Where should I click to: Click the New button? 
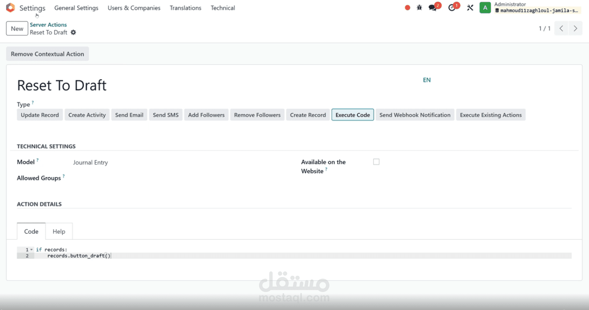(17, 29)
